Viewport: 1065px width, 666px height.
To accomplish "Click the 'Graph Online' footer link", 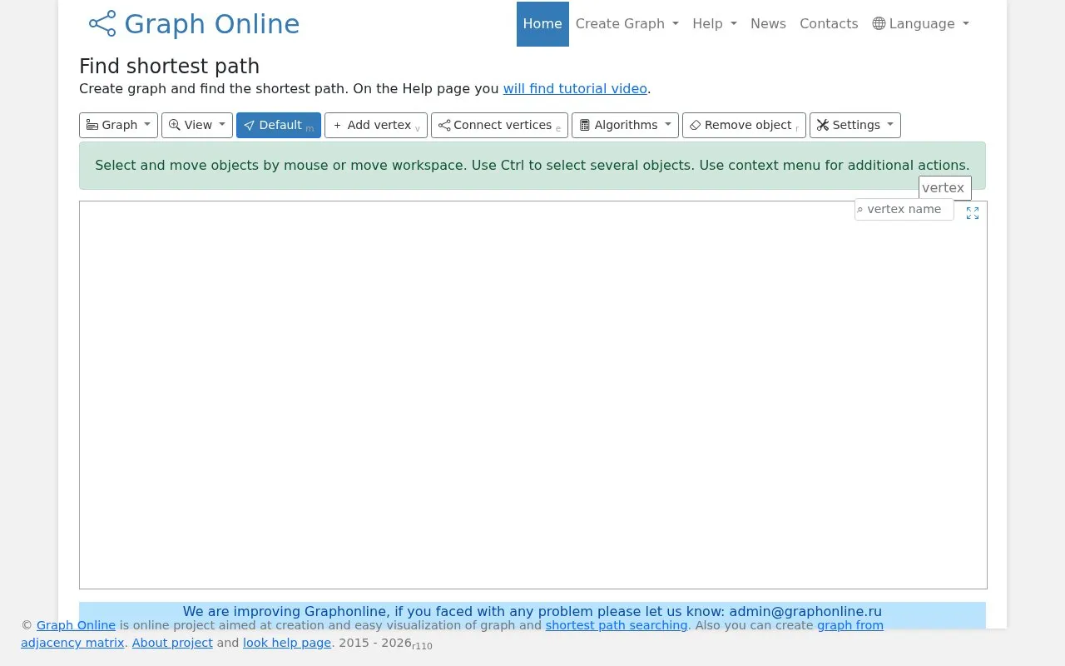I will coord(76,625).
